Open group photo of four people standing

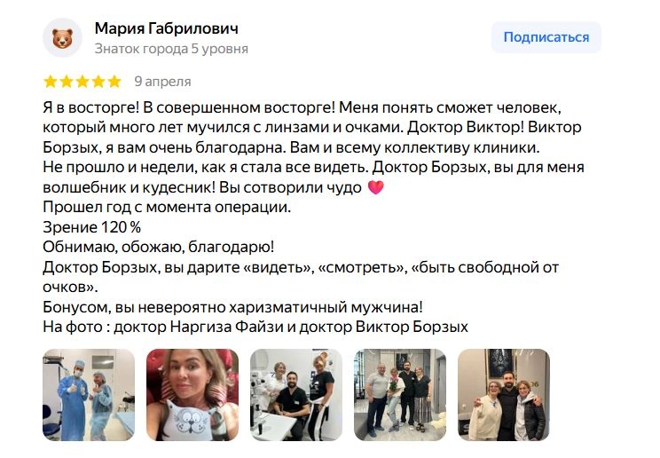(400, 395)
